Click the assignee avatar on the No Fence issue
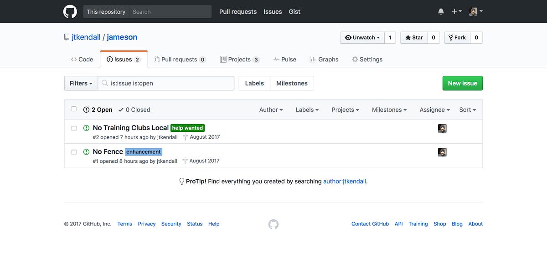Viewport: 547px width, 256px height. 442,152
